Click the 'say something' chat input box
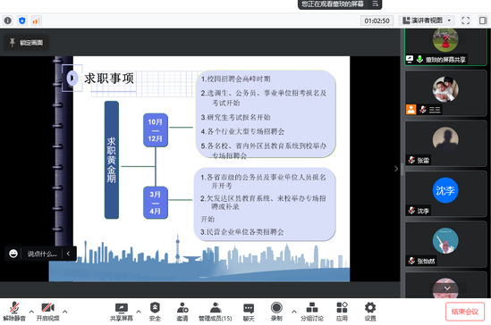This screenshot has width=491, height=325. (x=42, y=254)
